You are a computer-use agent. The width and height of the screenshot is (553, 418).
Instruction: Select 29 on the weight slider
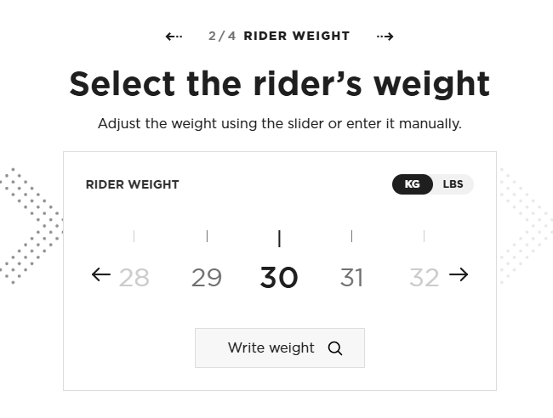207,278
